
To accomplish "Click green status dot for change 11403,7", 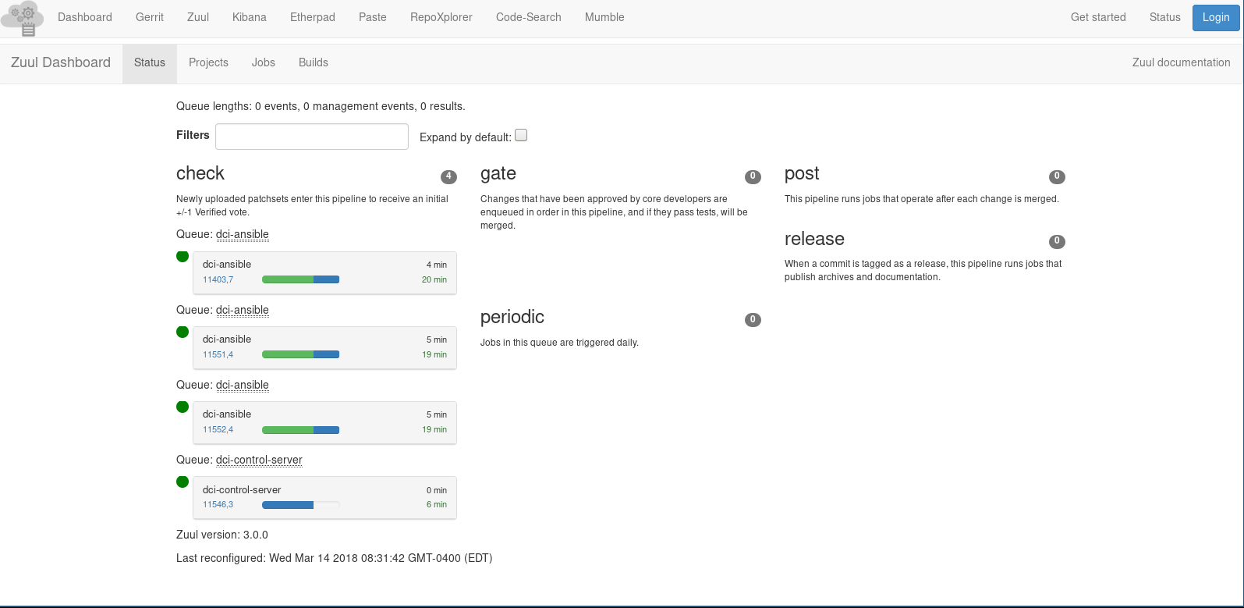I will pyautogui.click(x=183, y=256).
